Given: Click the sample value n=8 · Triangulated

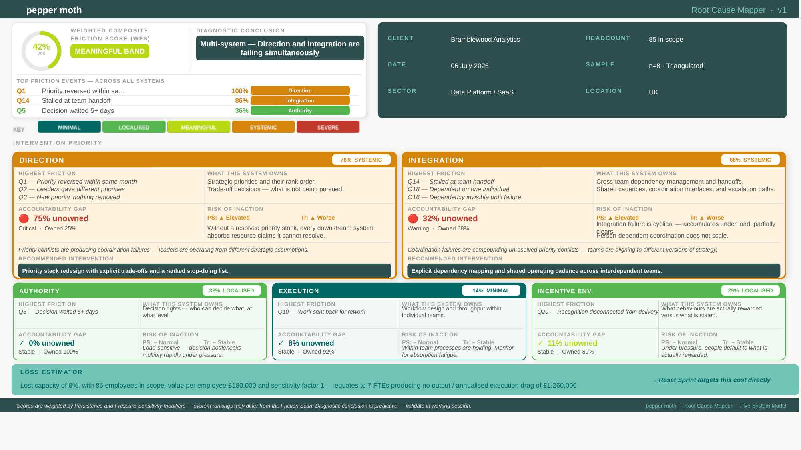Looking at the screenshot, I should [x=676, y=66].
